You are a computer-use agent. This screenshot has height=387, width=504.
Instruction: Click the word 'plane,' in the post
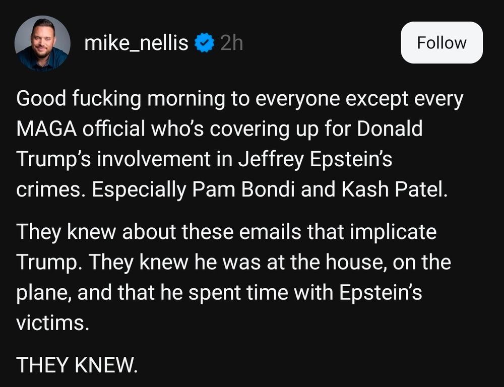[x=44, y=292]
